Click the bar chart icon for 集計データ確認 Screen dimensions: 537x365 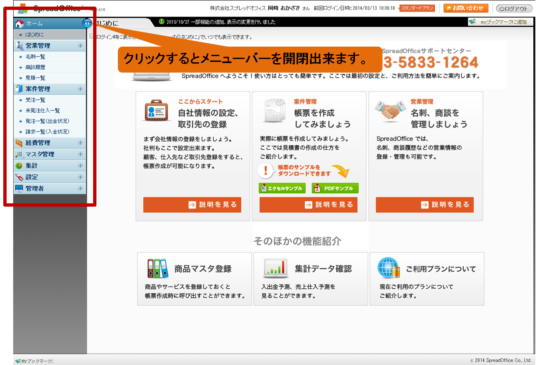[275, 268]
